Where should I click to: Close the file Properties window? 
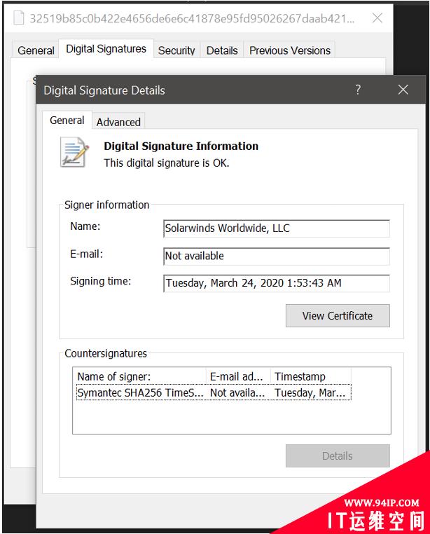point(377,18)
